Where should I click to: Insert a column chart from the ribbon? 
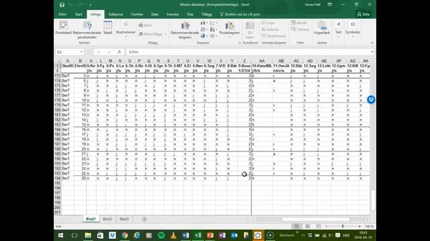(204, 23)
